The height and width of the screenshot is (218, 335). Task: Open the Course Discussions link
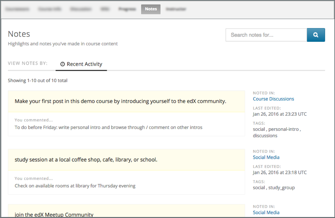[273, 99]
